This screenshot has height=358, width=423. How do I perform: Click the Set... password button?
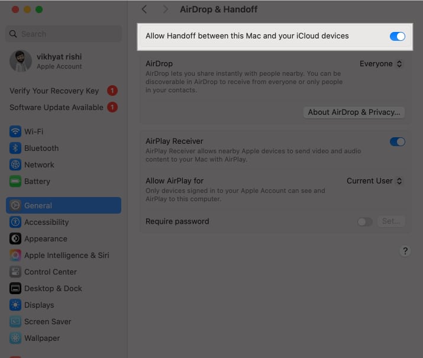(391, 221)
